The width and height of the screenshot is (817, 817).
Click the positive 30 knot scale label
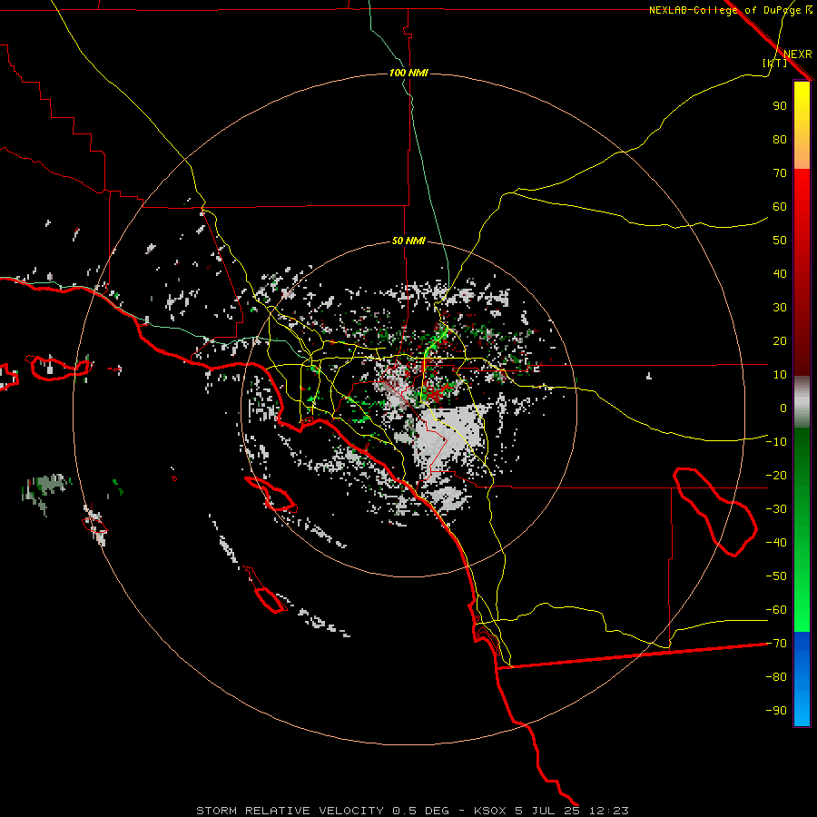click(x=780, y=308)
